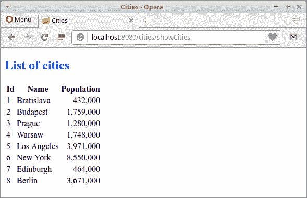The image size is (307, 198).
Task: Select the Cities tab
Action: [89, 20]
